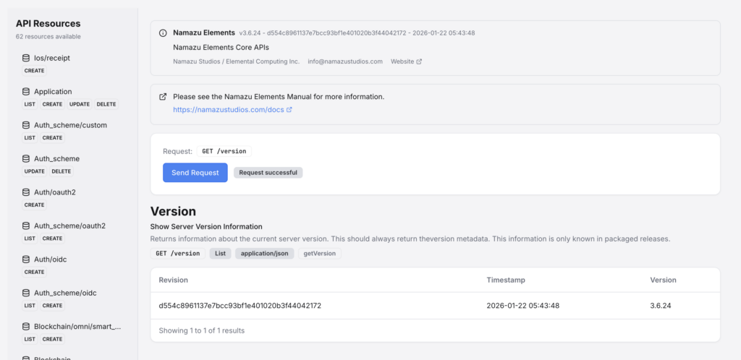This screenshot has height=360, width=741.
Task: Open the Website external link
Action: tap(406, 61)
